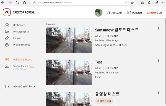Screen dimensions: 166x106
Task: Click the page vertical scrollbar
Action: pyautogui.click(x=165, y=62)
